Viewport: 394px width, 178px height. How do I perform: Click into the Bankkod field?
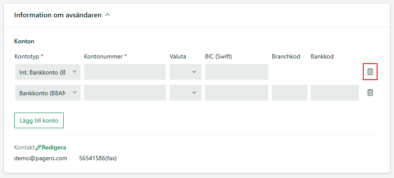(335, 93)
